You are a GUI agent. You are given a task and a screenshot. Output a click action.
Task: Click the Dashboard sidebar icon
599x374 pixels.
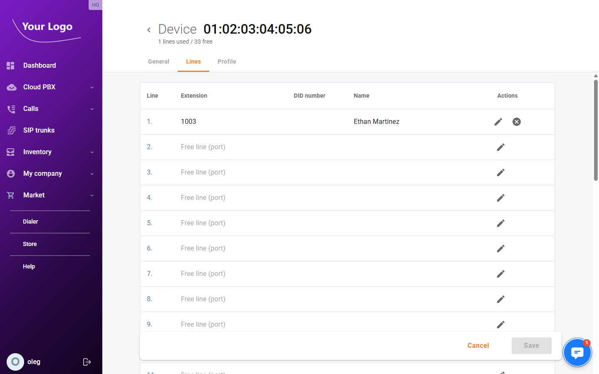(11, 66)
